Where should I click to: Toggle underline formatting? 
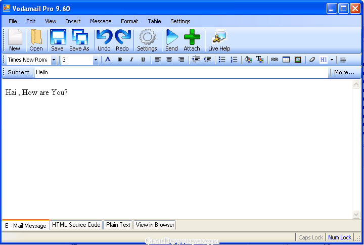click(143, 60)
